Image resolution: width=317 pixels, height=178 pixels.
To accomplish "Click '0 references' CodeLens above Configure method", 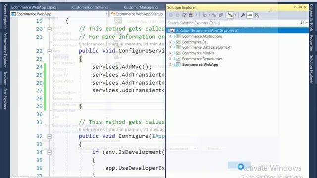I will pos(91,130).
